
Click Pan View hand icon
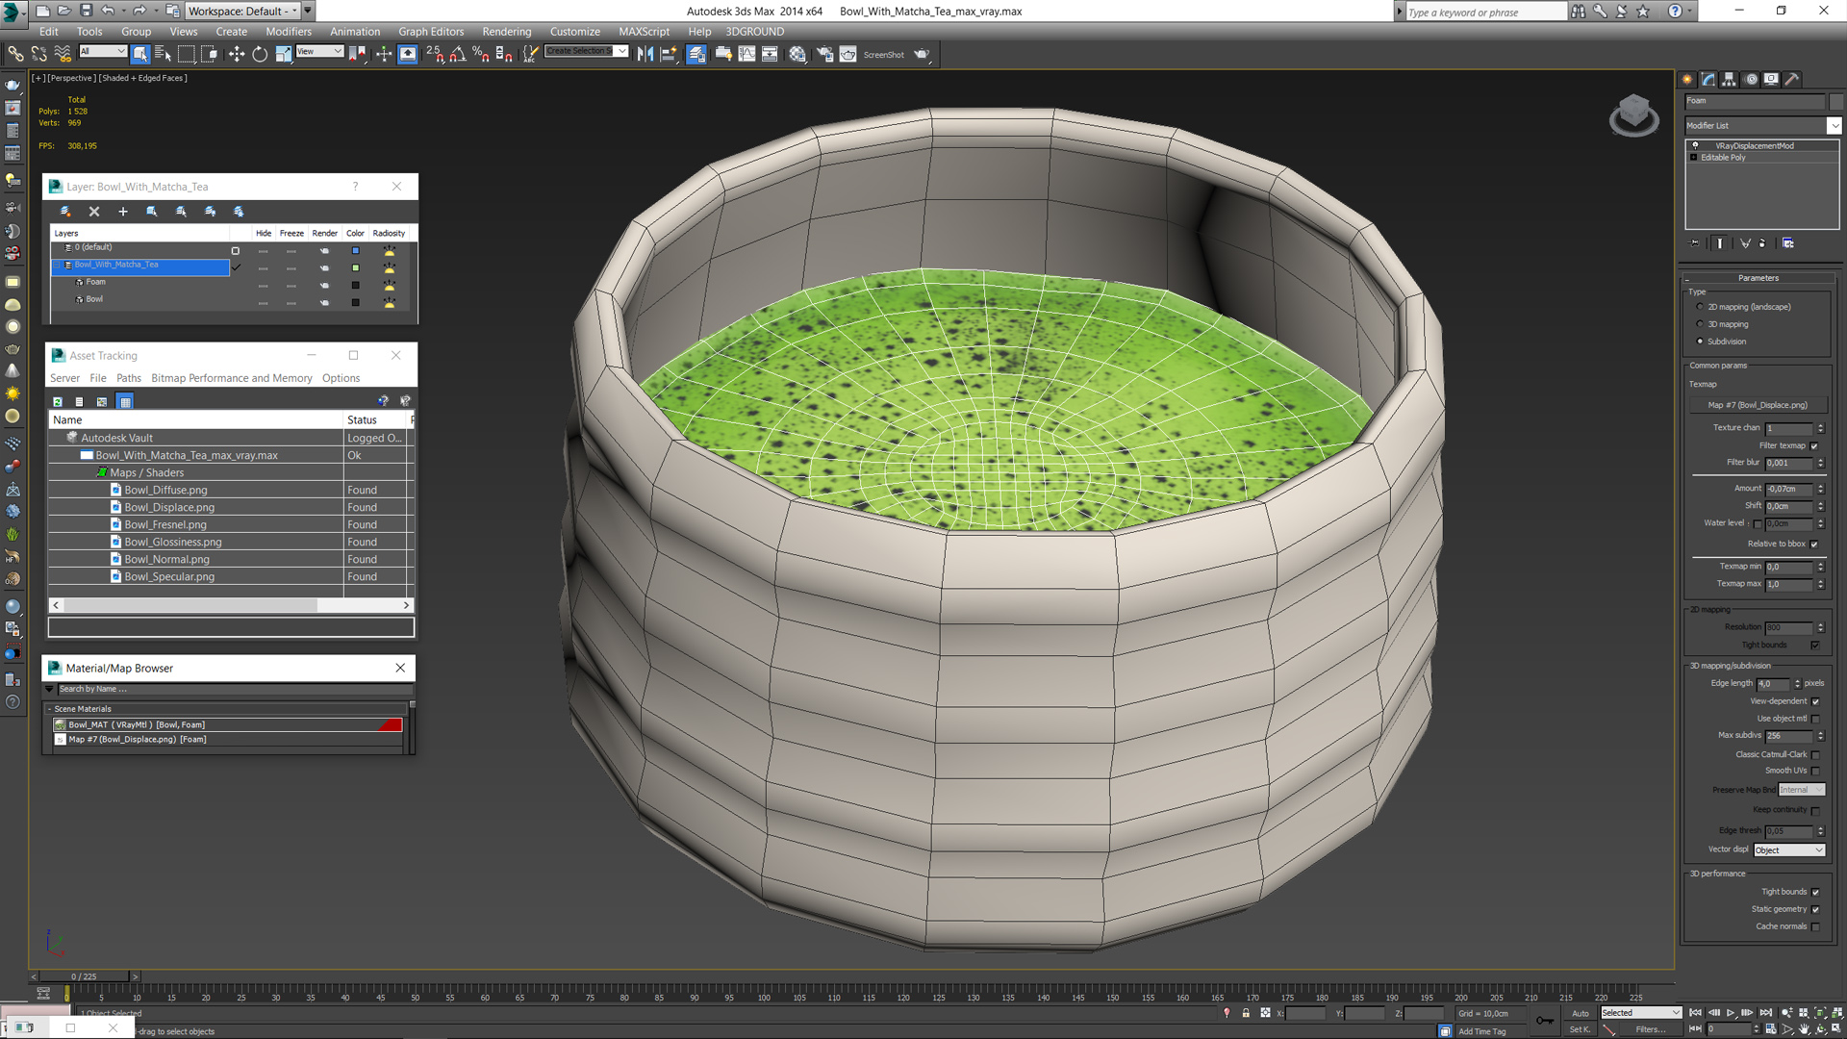[1805, 1029]
